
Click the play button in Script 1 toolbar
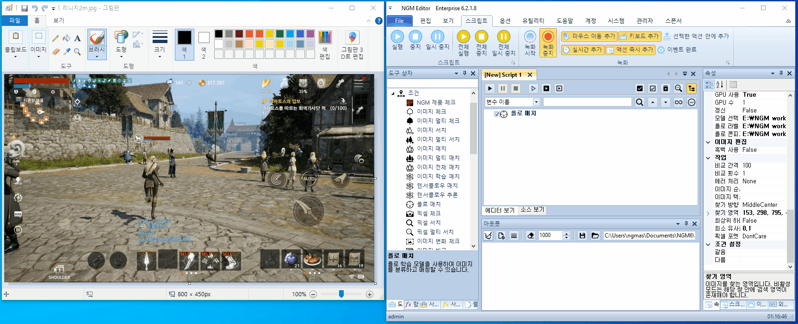490,88
